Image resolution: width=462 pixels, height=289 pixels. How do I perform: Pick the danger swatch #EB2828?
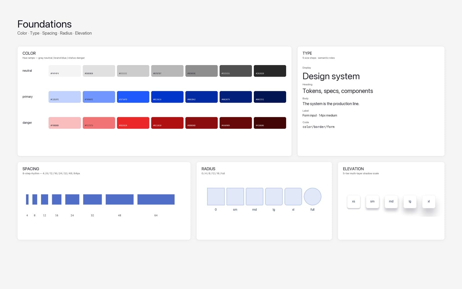click(133, 123)
